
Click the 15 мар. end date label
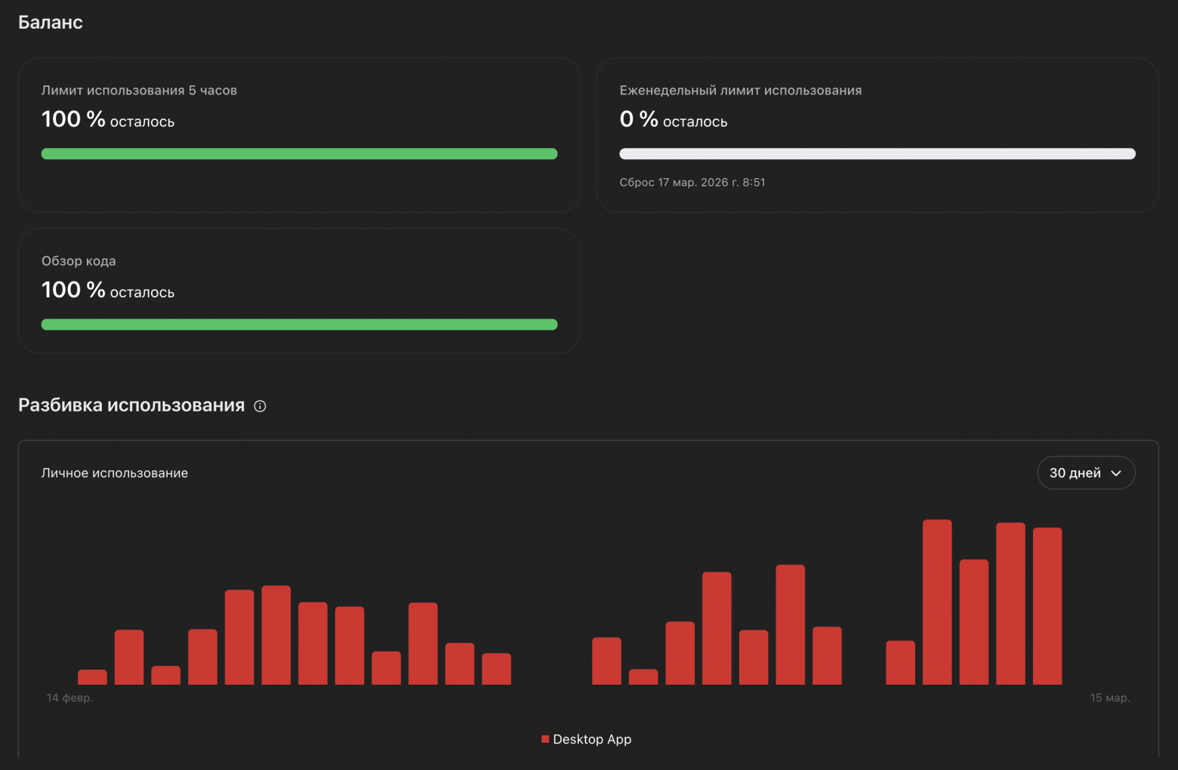point(1109,698)
